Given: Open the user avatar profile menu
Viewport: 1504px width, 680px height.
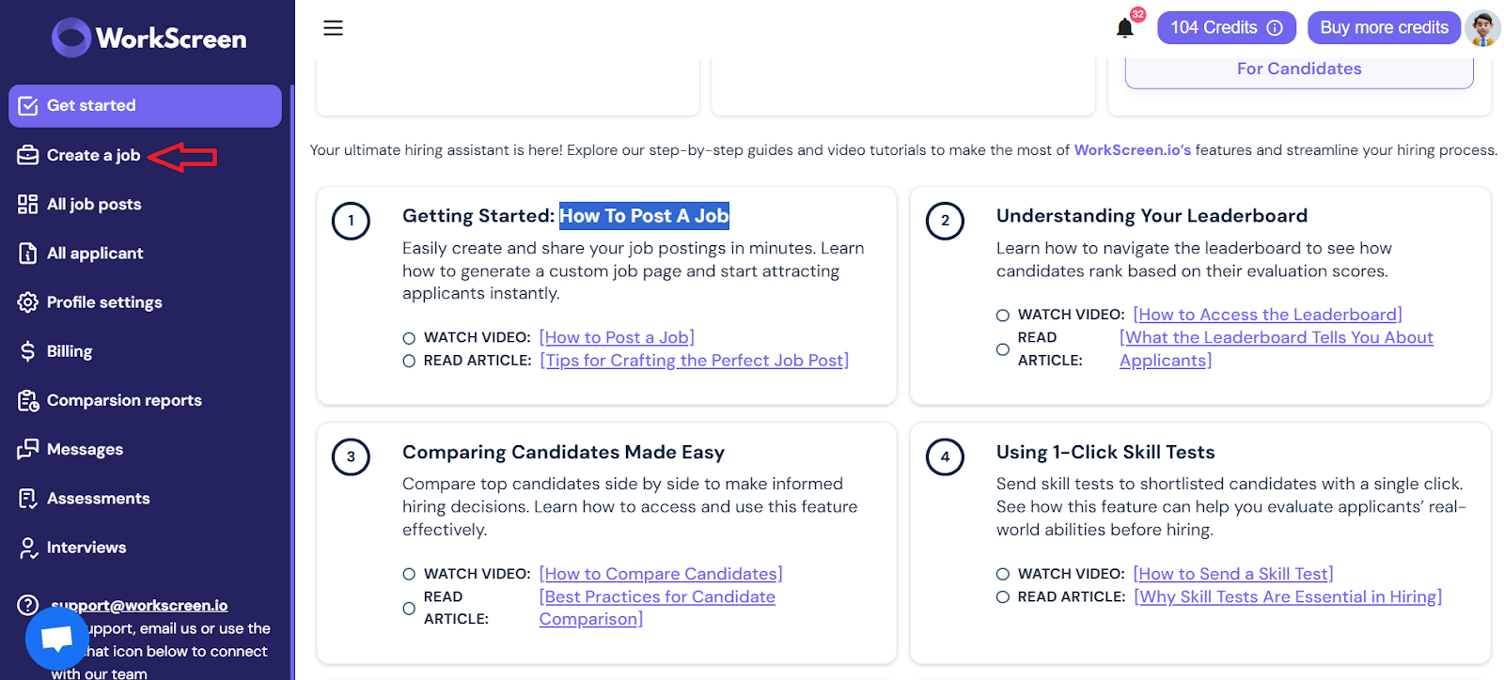Looking at the screenshot, I should coord(1482,28).
